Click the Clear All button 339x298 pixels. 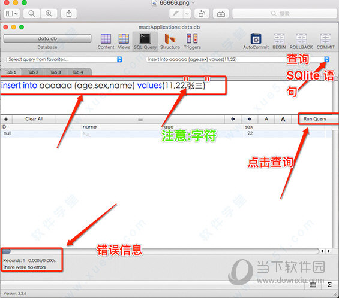tap(34, 119)
